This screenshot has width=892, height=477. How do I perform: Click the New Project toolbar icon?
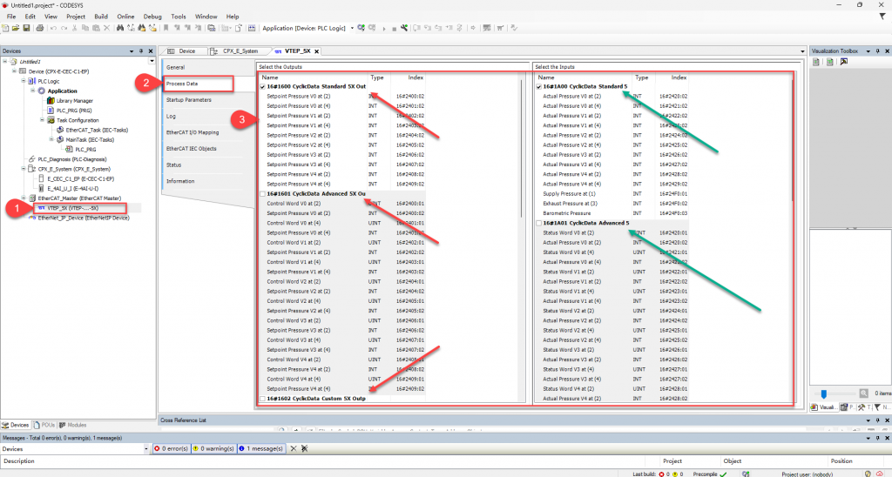[x=5, y=28]
